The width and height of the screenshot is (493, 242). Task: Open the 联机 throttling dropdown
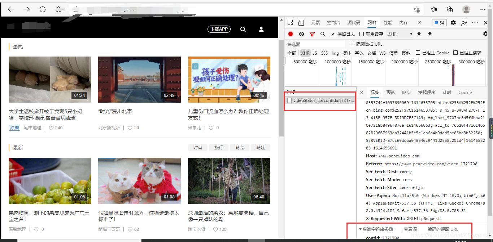click(400, 34)
